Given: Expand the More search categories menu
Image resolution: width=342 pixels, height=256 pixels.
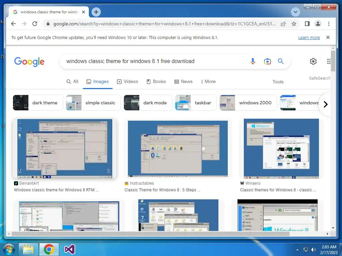Looking at the screenshot, I should [x=208, y=82].
